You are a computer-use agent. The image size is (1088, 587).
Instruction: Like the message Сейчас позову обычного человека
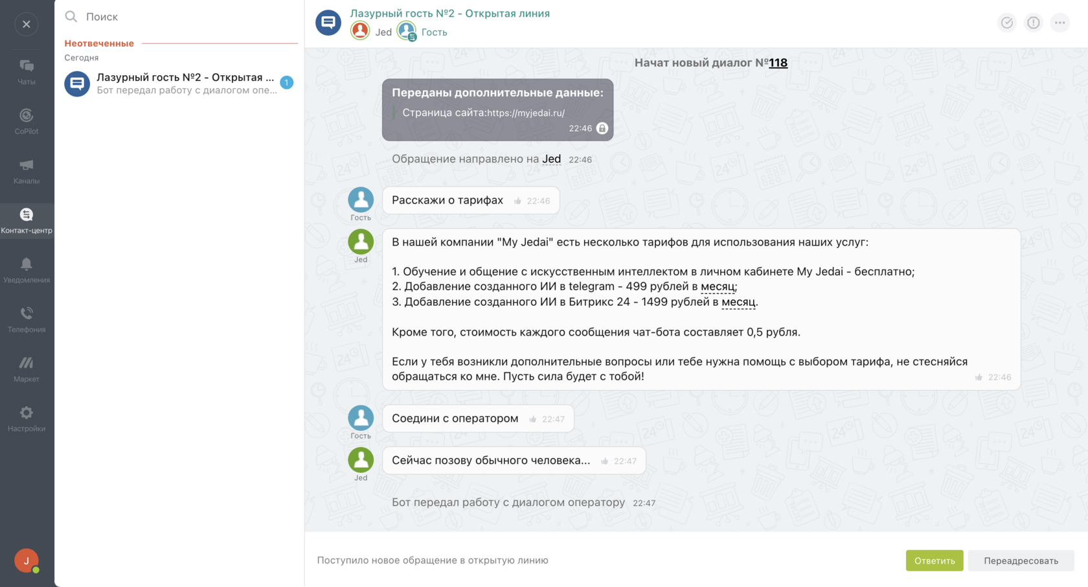[604, 461]
